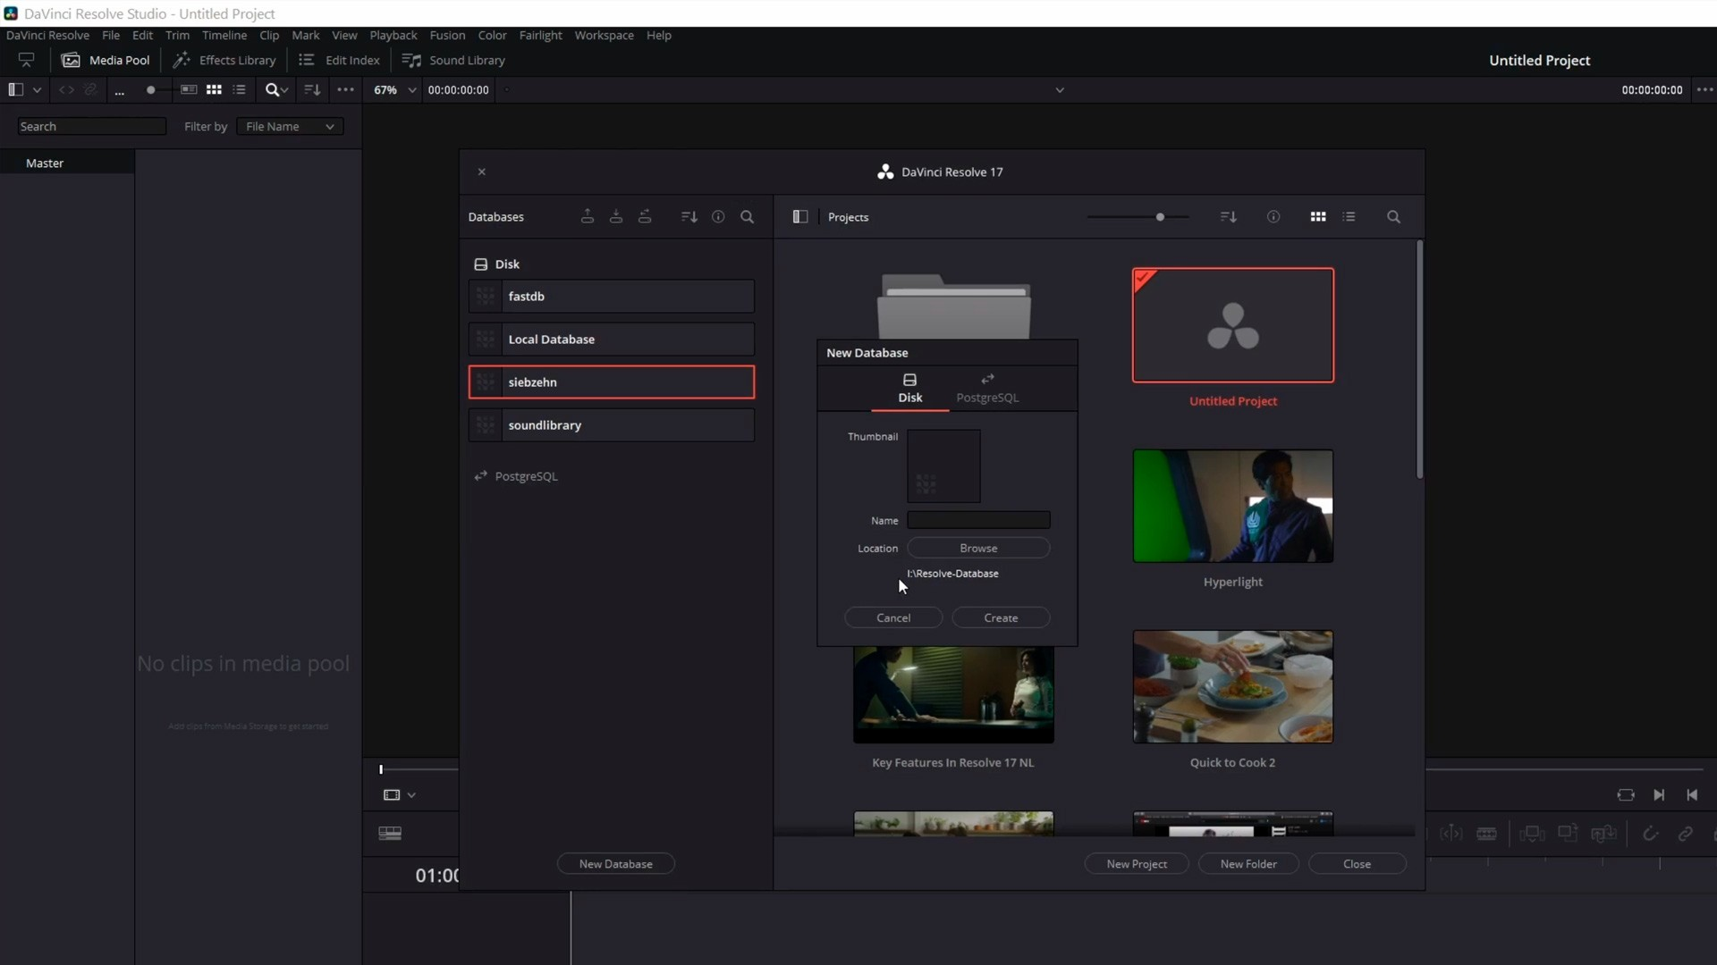
Task: Click the New Database button at panel bottom
Action: (x=615, y=863)
